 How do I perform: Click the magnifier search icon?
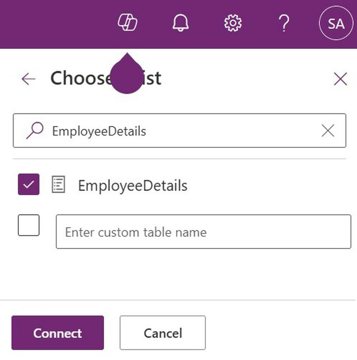[x=35, y=130]
